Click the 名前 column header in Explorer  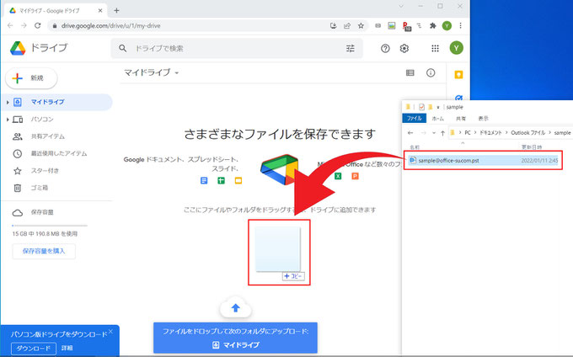pos(415,147)
